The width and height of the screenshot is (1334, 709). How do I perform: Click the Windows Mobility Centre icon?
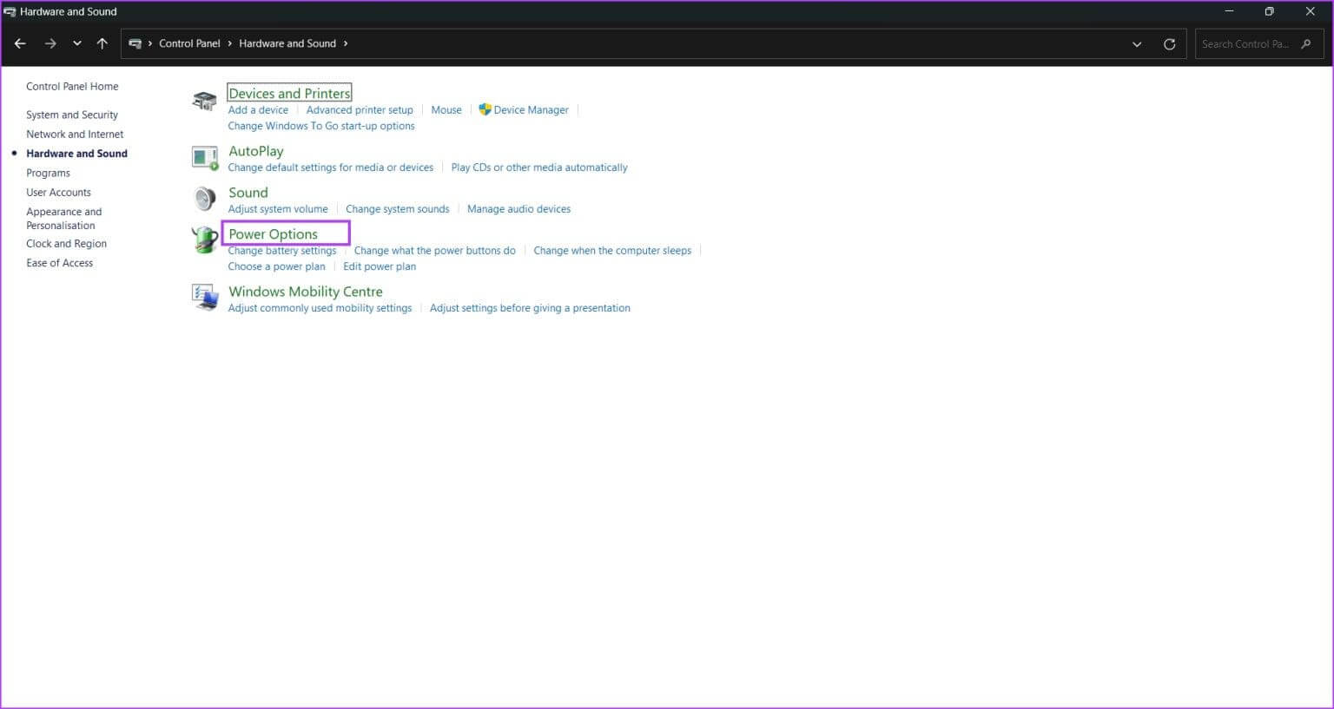tap(205, 298)
